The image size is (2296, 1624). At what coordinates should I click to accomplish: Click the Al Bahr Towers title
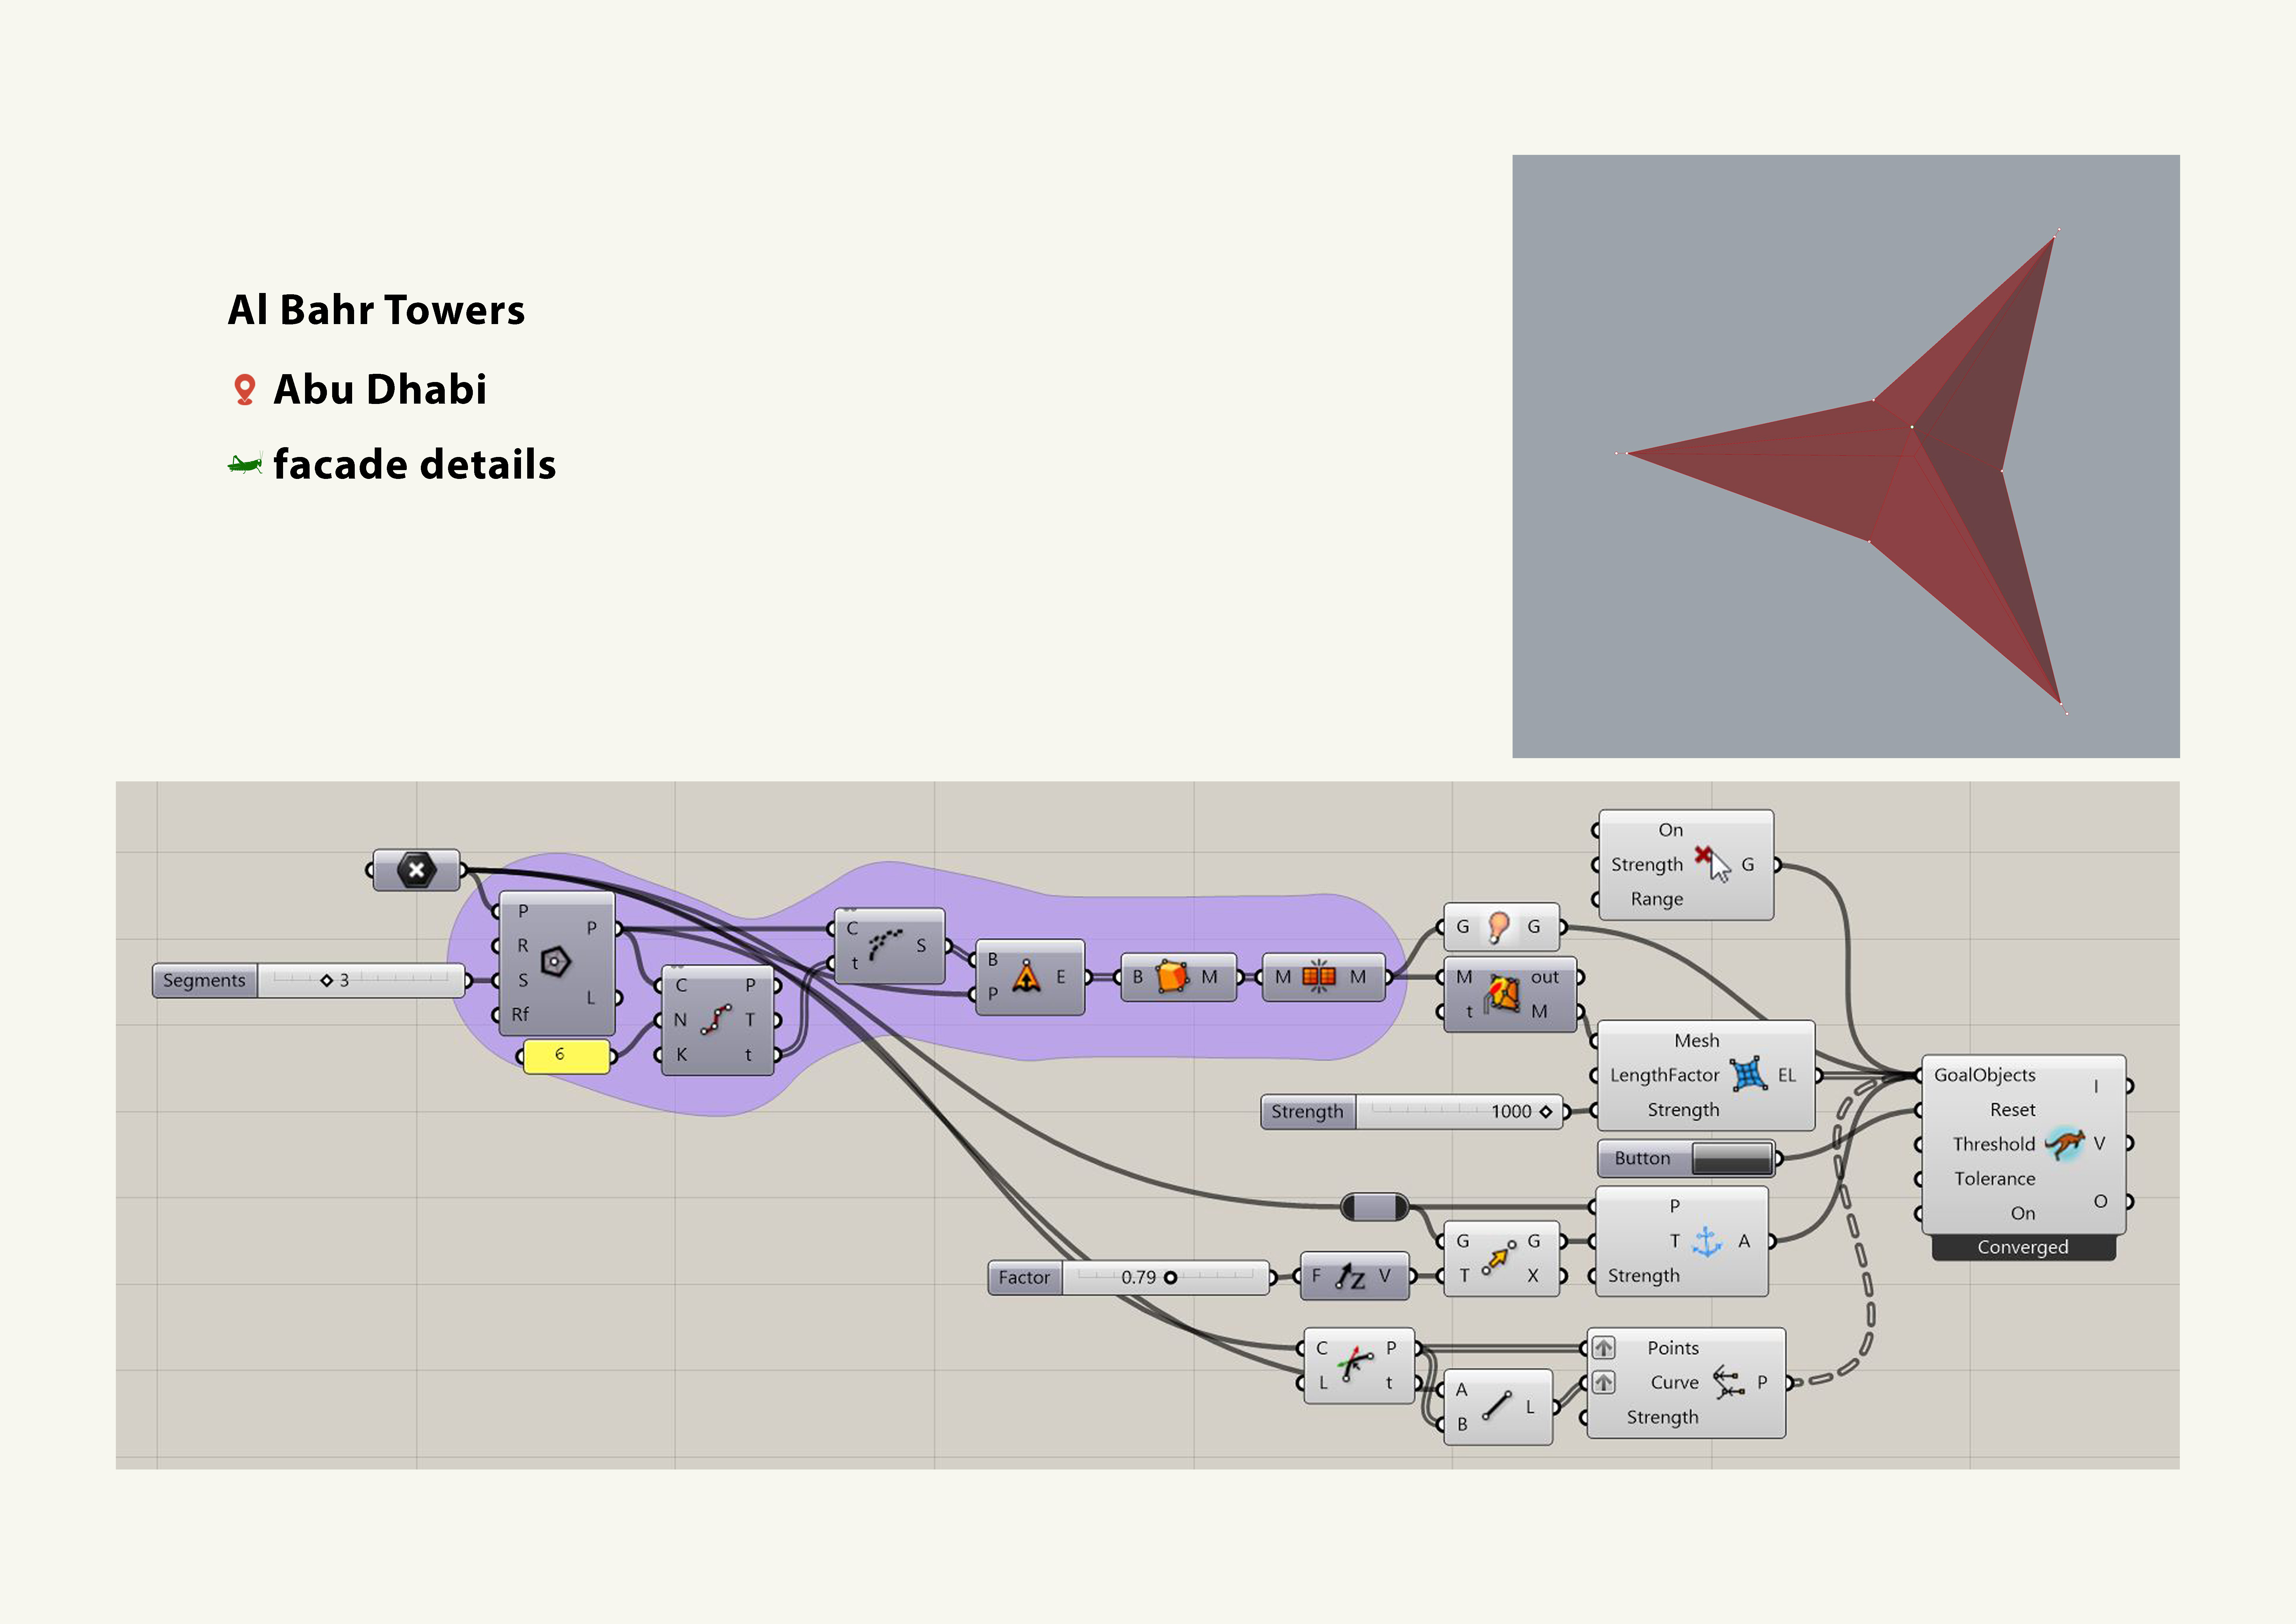[376, 310]
